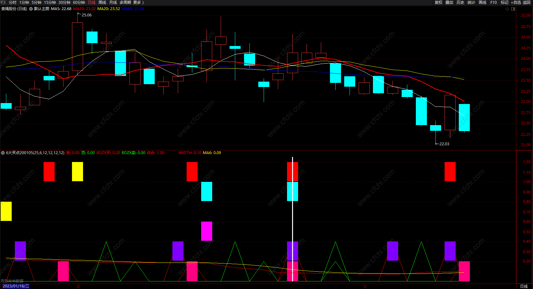Open the 统计 statistics button
The width and height of the screenshot is (533, 289).
[x=471, y=3]
